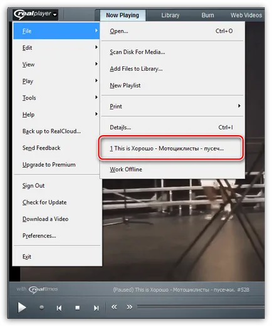Choose Upgrade to Premium
This screenshot has height=326, width=272.
point(56,165)
